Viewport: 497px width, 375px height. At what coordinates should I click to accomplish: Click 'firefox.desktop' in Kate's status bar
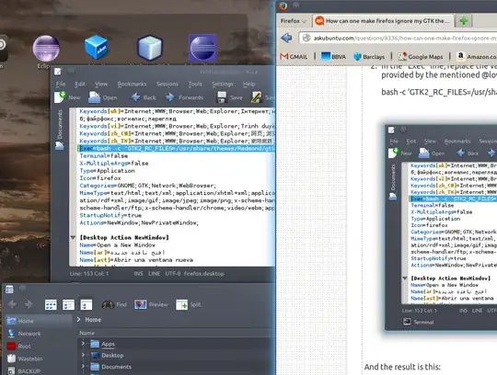click(x=203, y=273)
